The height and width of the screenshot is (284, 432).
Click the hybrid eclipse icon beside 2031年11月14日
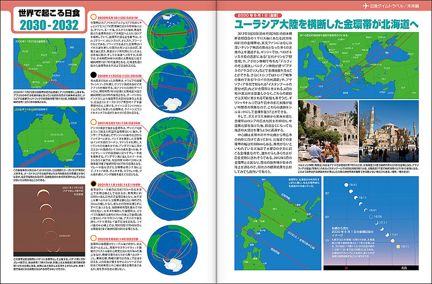coord(93,184)
